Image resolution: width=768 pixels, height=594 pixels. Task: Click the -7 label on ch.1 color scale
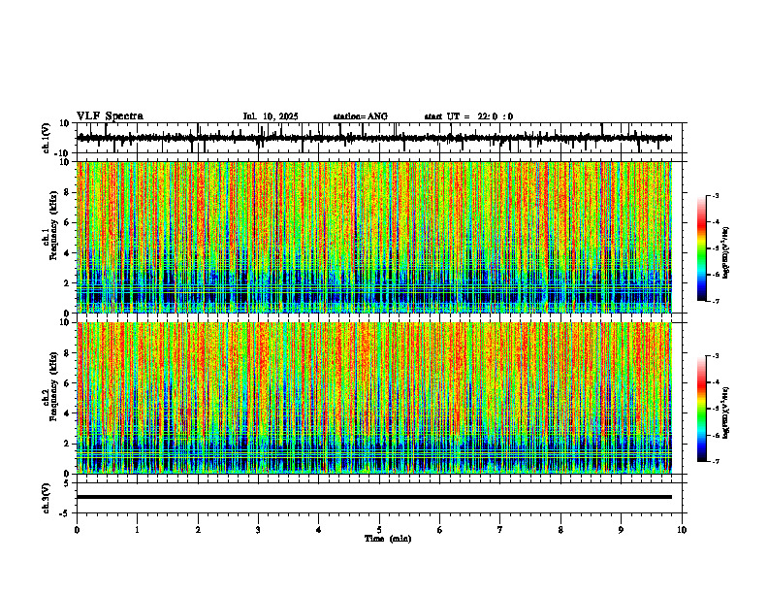tap(716, 301)
